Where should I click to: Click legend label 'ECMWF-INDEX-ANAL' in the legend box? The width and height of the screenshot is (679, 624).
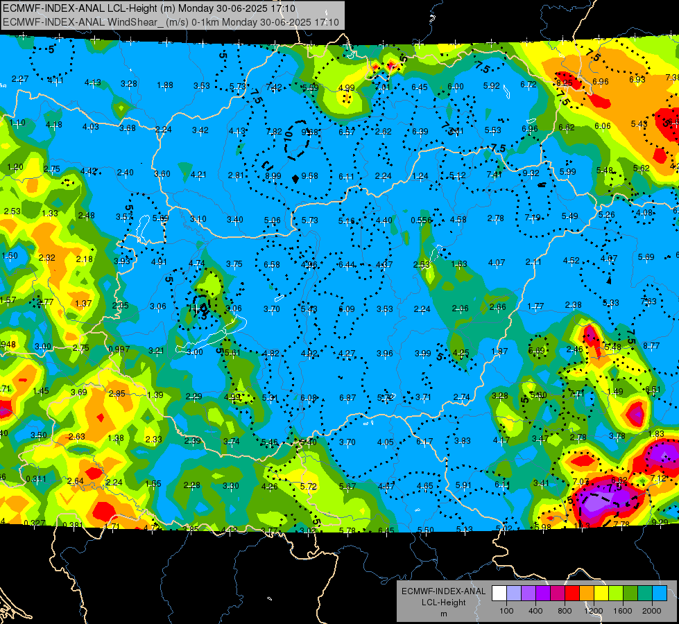pos(443,591)
